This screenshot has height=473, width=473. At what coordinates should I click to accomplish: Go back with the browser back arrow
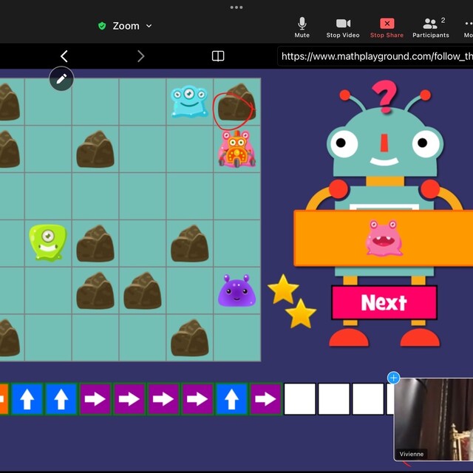point(64,56)
